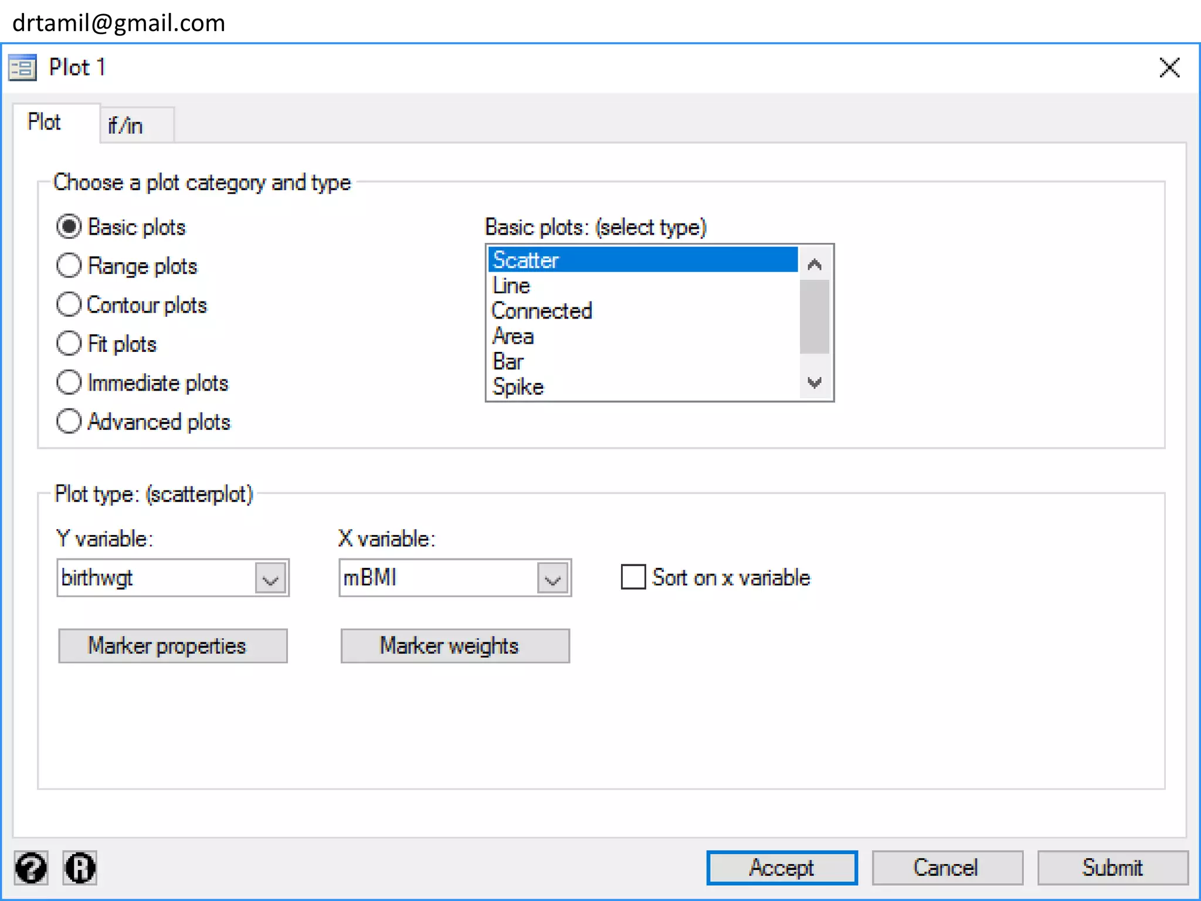Select Advanced plots radio option
This screenshot has width=1201, height=901.
[x=69, y=421]
